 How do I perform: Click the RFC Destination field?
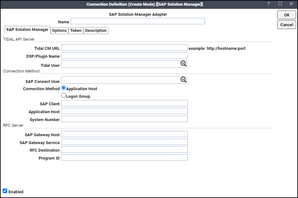click(124, 149)
